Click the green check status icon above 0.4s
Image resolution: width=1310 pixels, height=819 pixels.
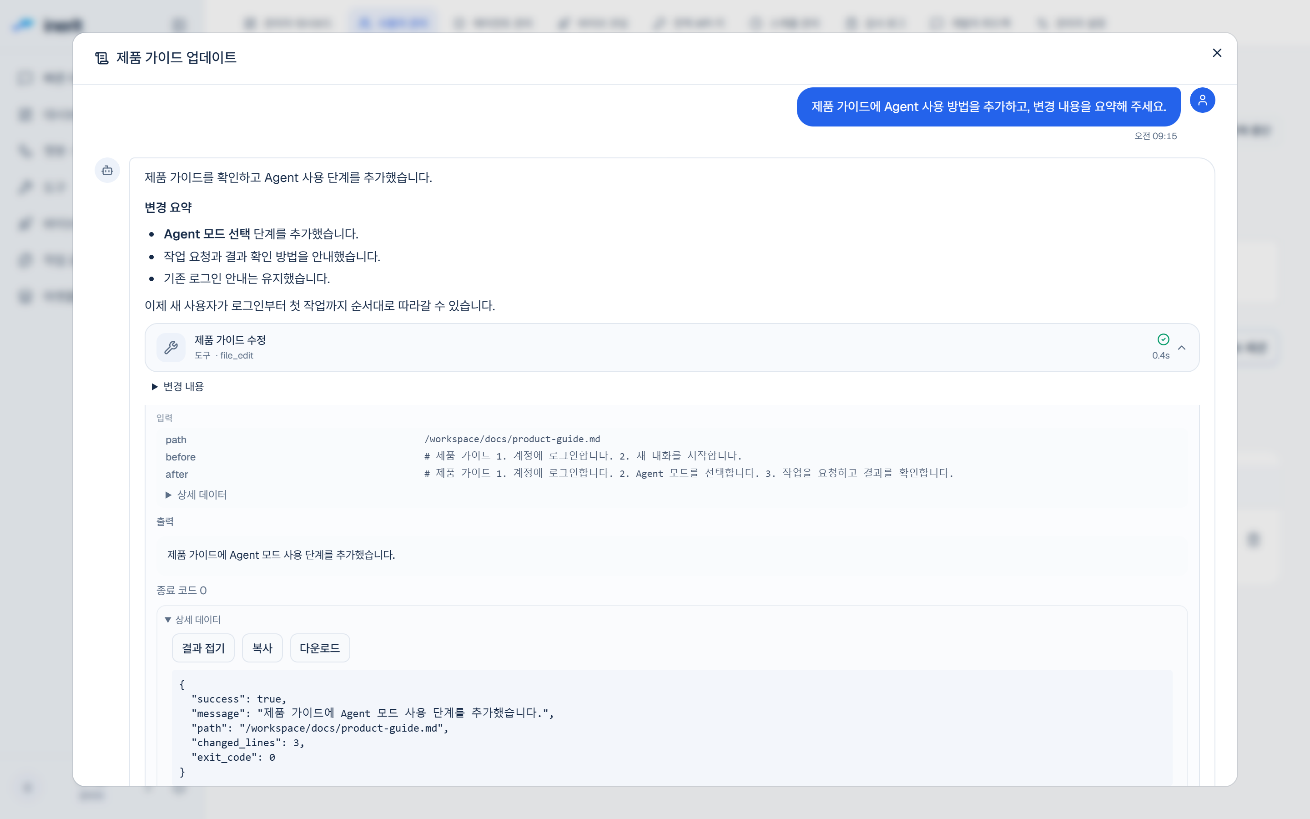1163,339
